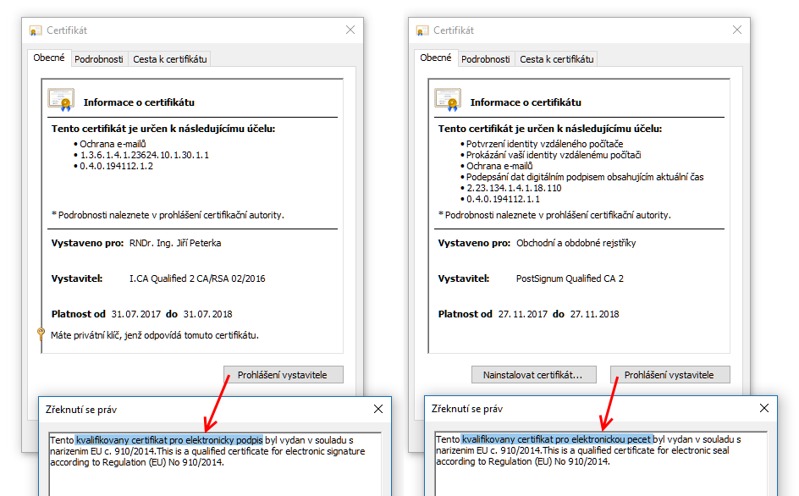Click 'Podepsání dat digitálním podpisem' line
799x496 pixels.
[585, 177]
